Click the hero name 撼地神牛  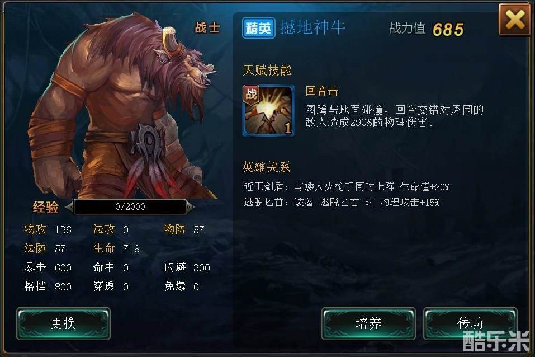tap(313, 27)
